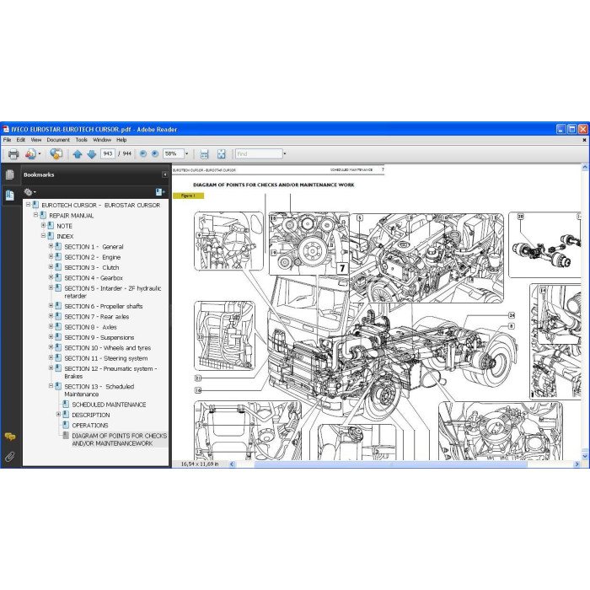Open the bookmarks options gear menu
The height and width of the screenshot is (590, 590).
click(x=29, y=192)
